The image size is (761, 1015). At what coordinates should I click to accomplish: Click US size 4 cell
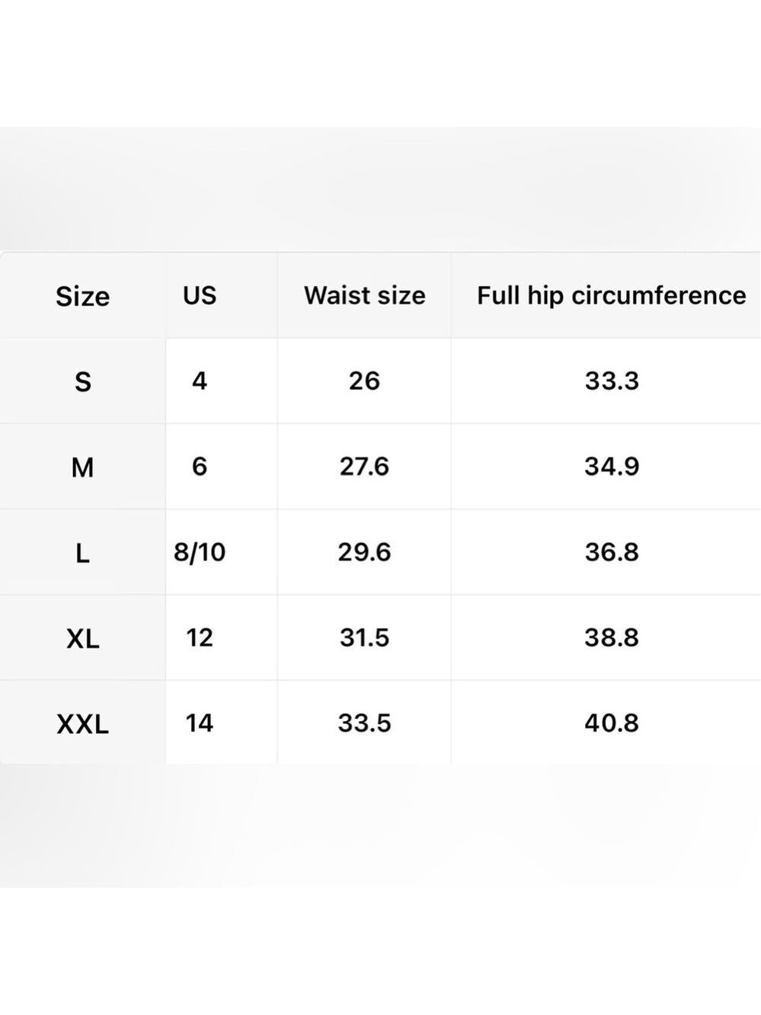point(200,381)
